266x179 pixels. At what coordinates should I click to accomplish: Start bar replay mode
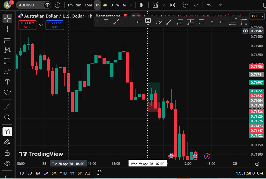196,5
